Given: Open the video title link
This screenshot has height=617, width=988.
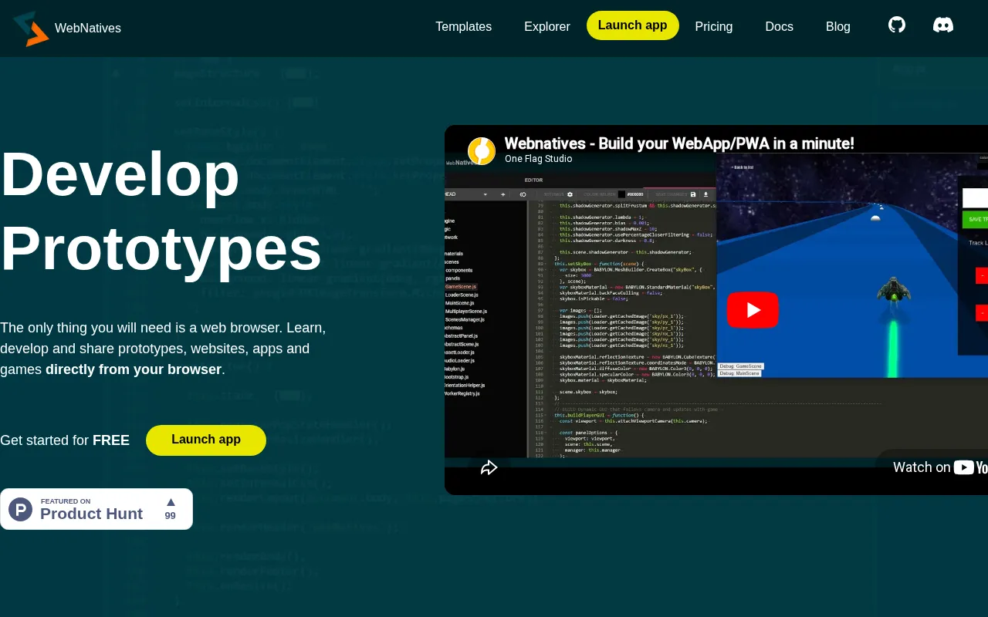Looking at the screenshot, I should click(679, 143).
